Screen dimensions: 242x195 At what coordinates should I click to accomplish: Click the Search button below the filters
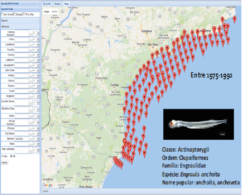[x=4, y=162]
